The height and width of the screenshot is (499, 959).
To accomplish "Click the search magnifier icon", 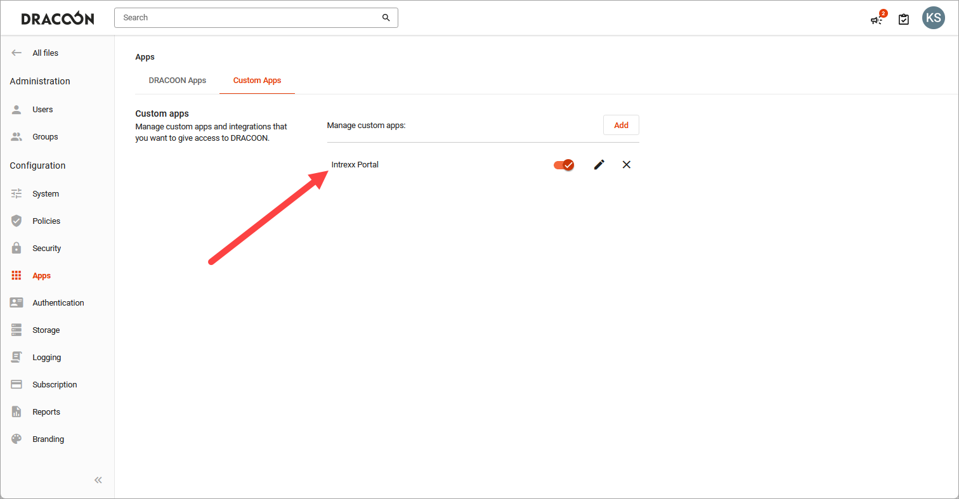I will [386, 18].
